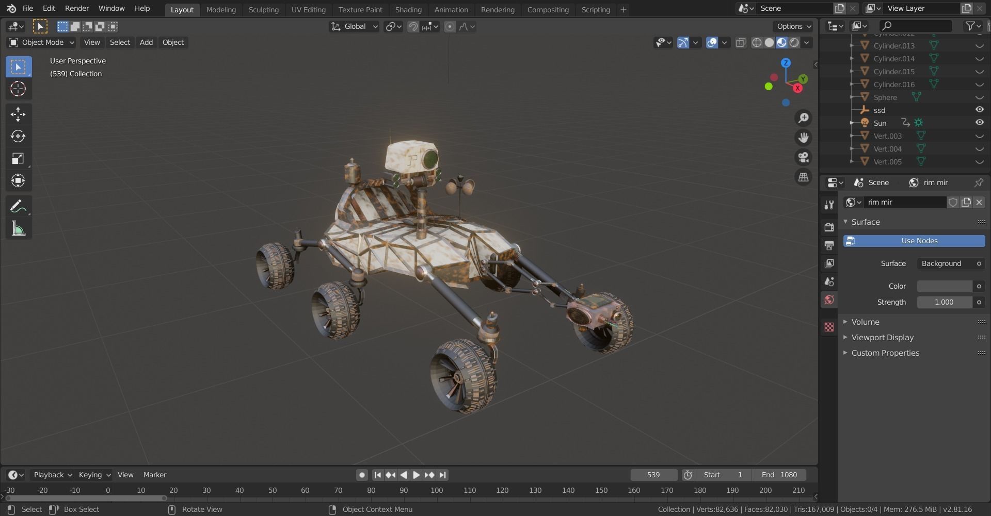This screenshot has height=516, width=991.
Task: Toggle proportional editing
Action: point(450,27)
